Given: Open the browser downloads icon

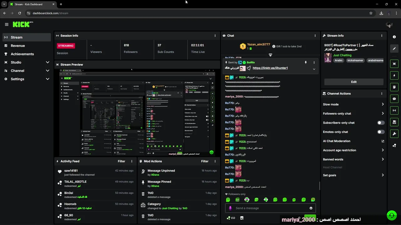Looking at the screenshot, I should coord(381,13).
